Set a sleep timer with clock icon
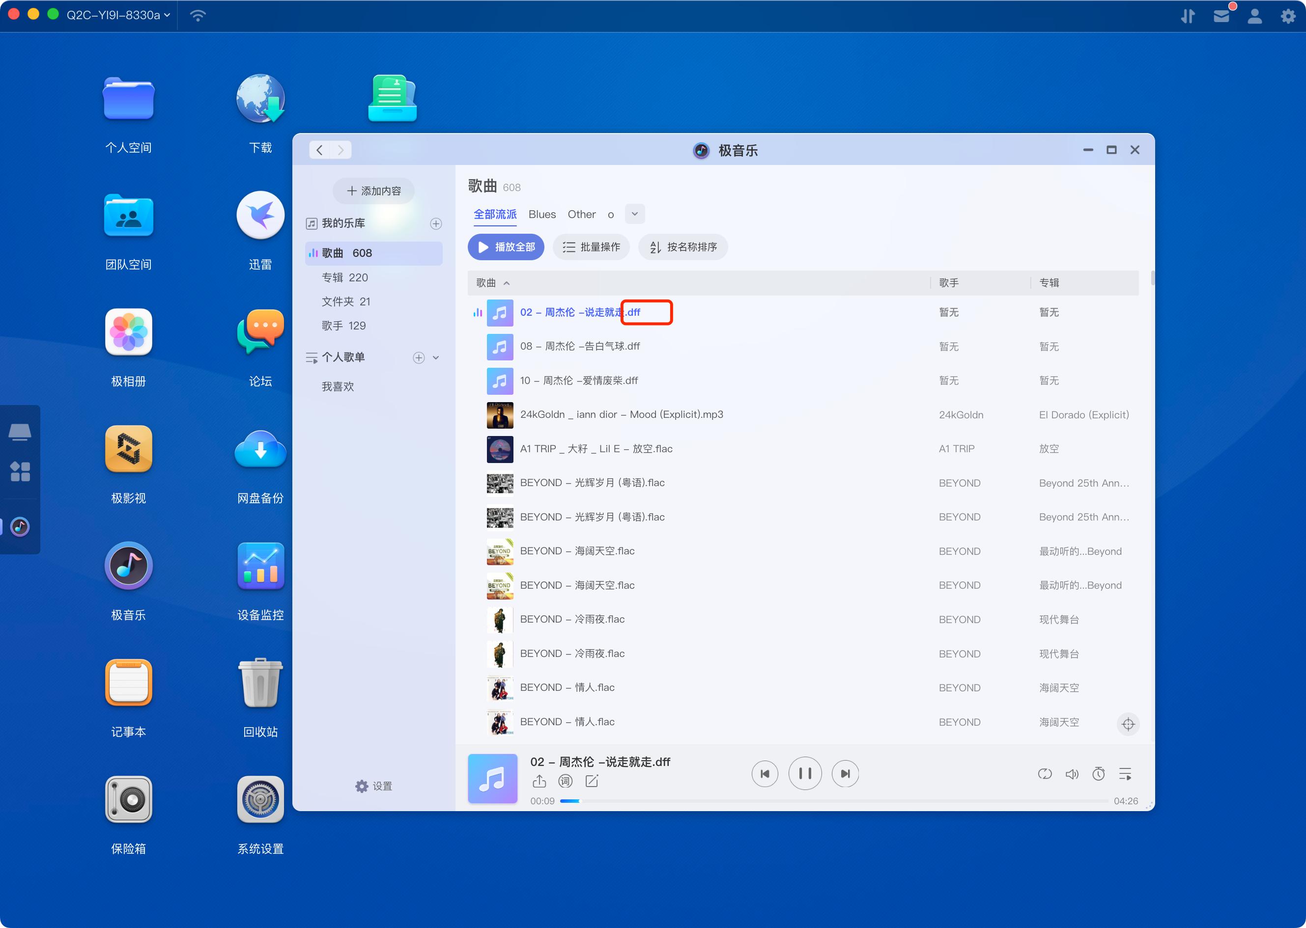 (x=1098, y=774)
